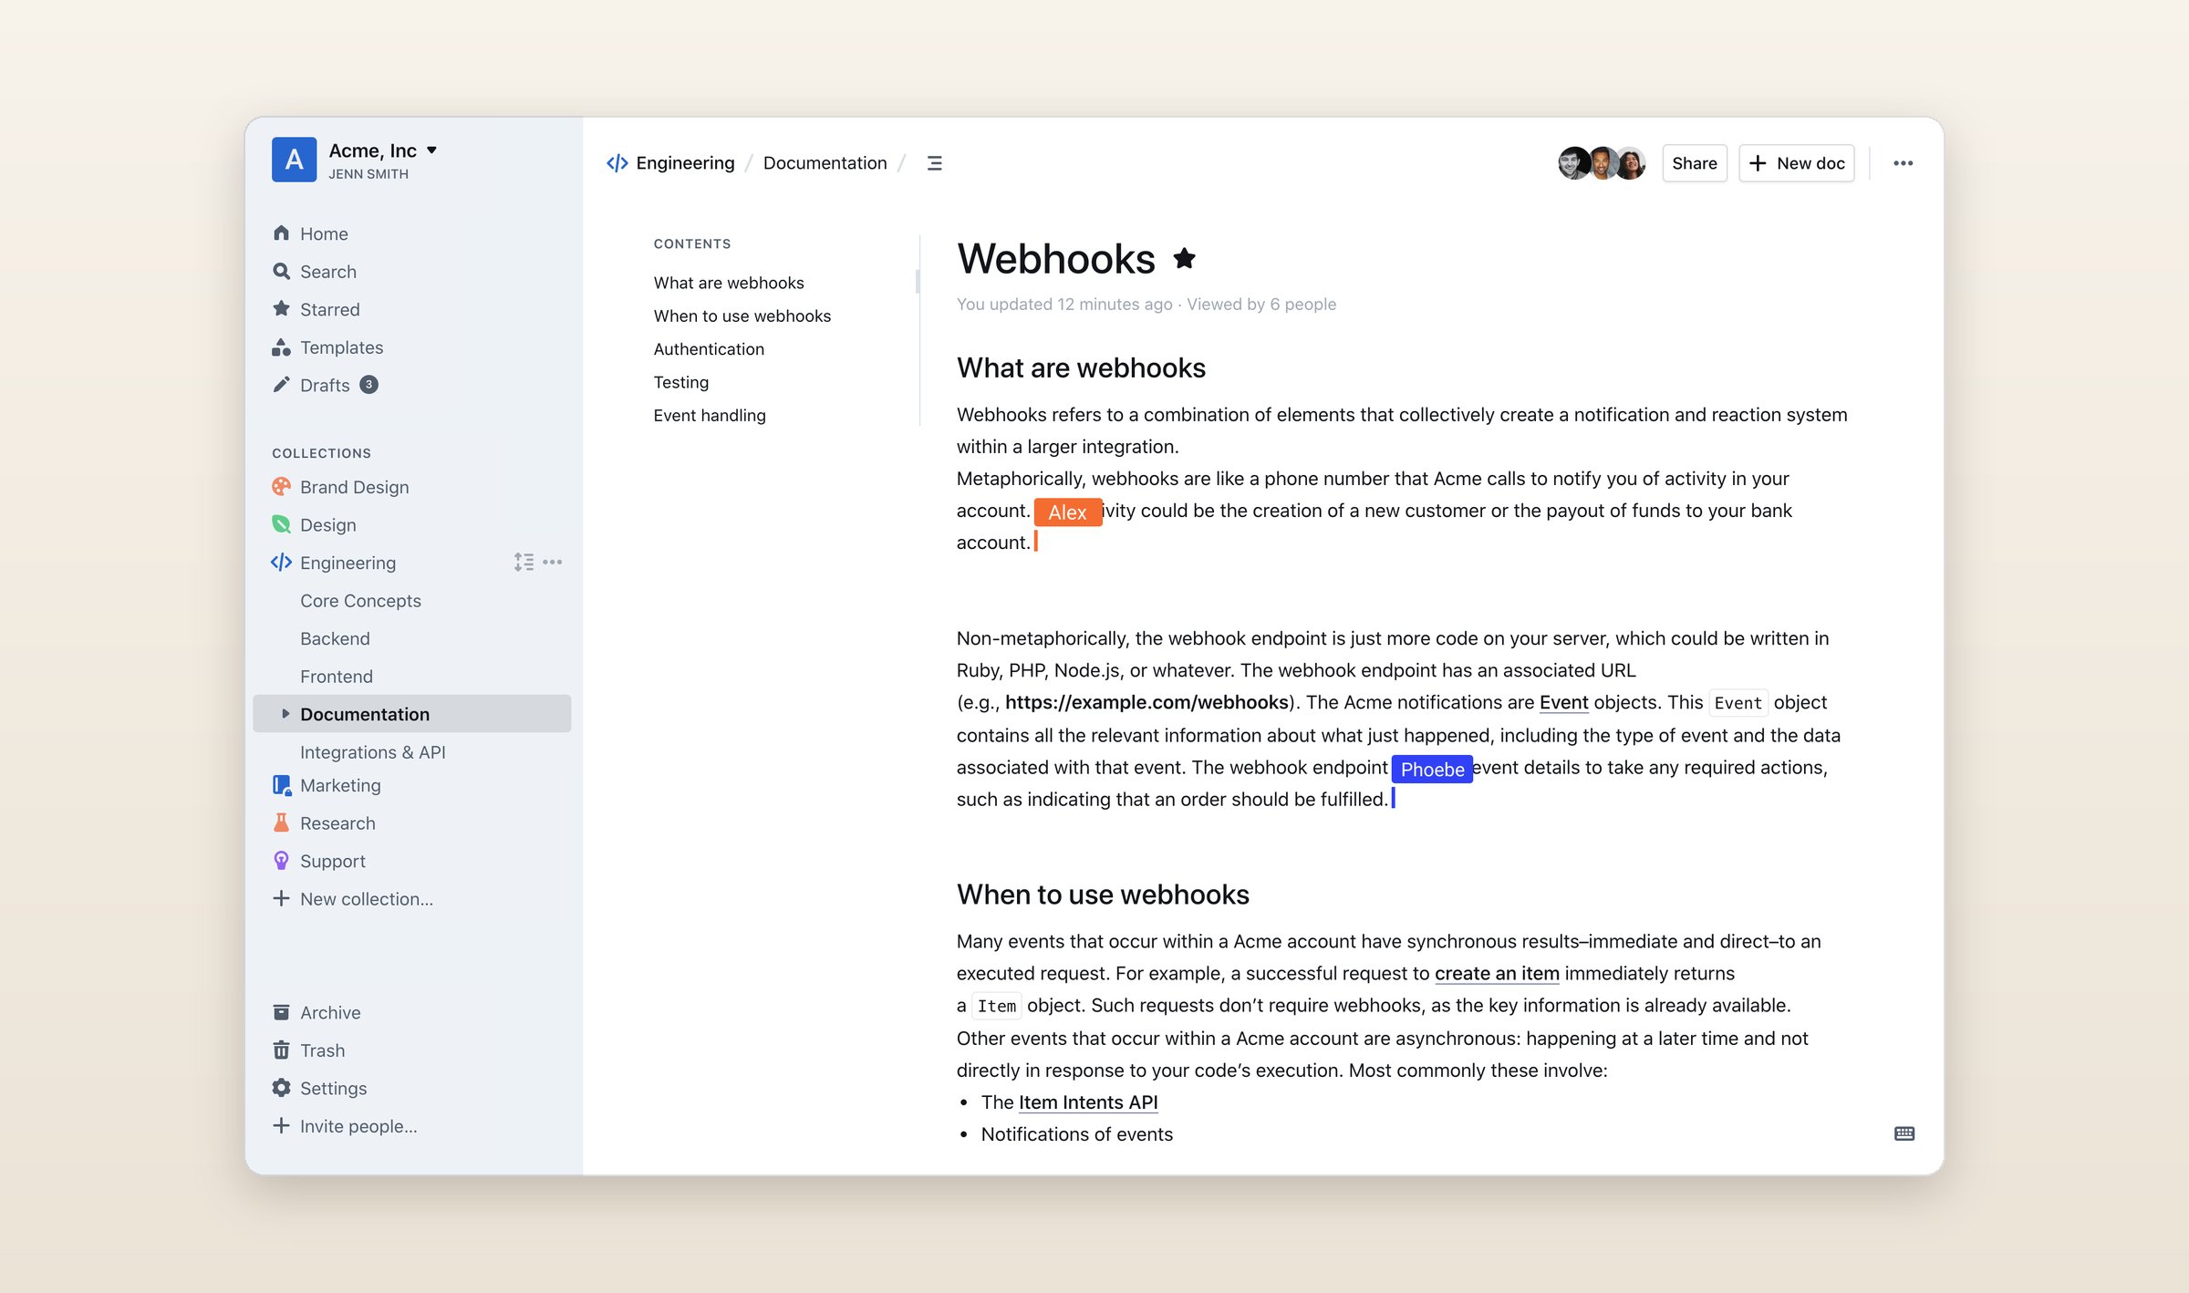This screenshot has height=1293, width=2189.
Task: Create a New doc
Action: coord(1796,163)
